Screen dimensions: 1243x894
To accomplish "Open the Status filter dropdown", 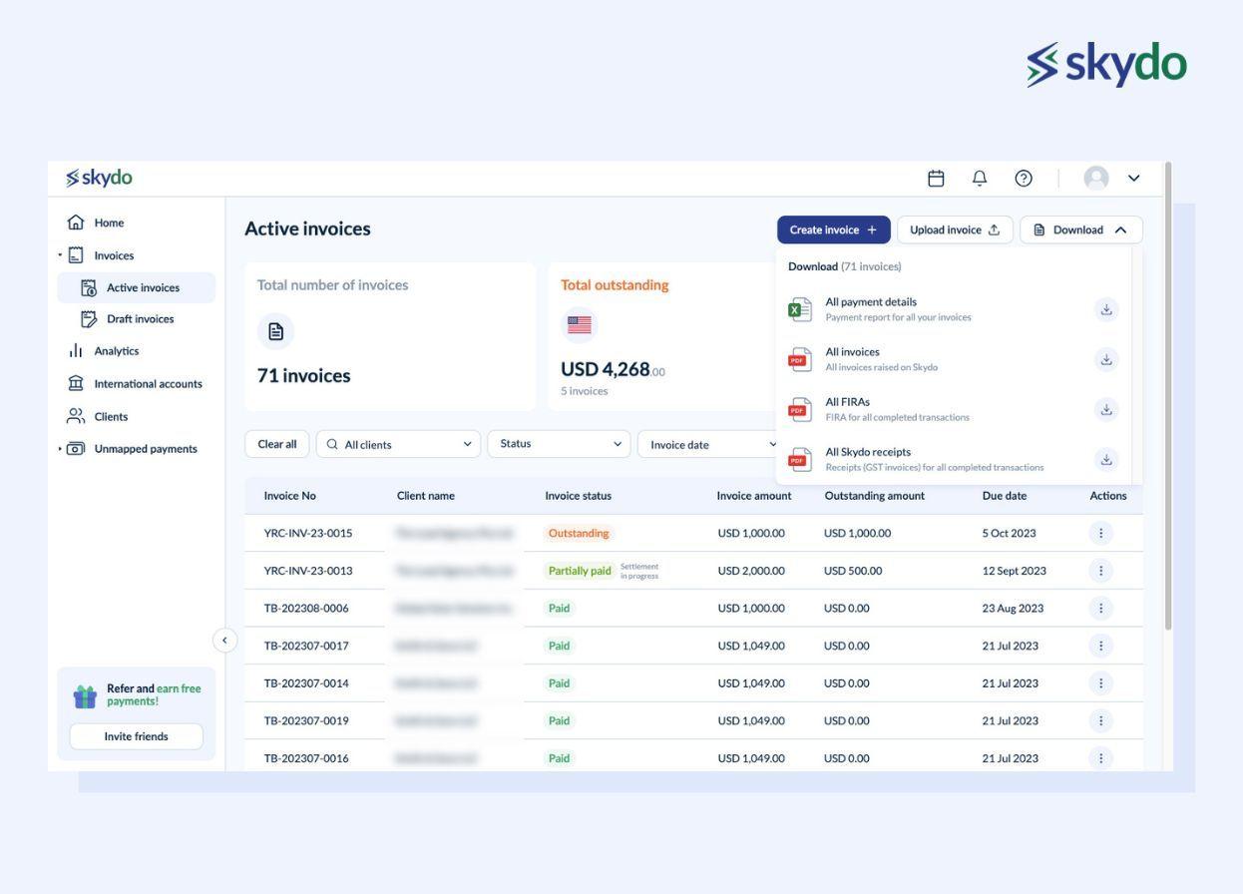I will (x=559, y=443).
